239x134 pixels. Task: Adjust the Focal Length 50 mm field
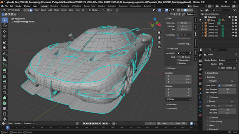tap(184, 23)
